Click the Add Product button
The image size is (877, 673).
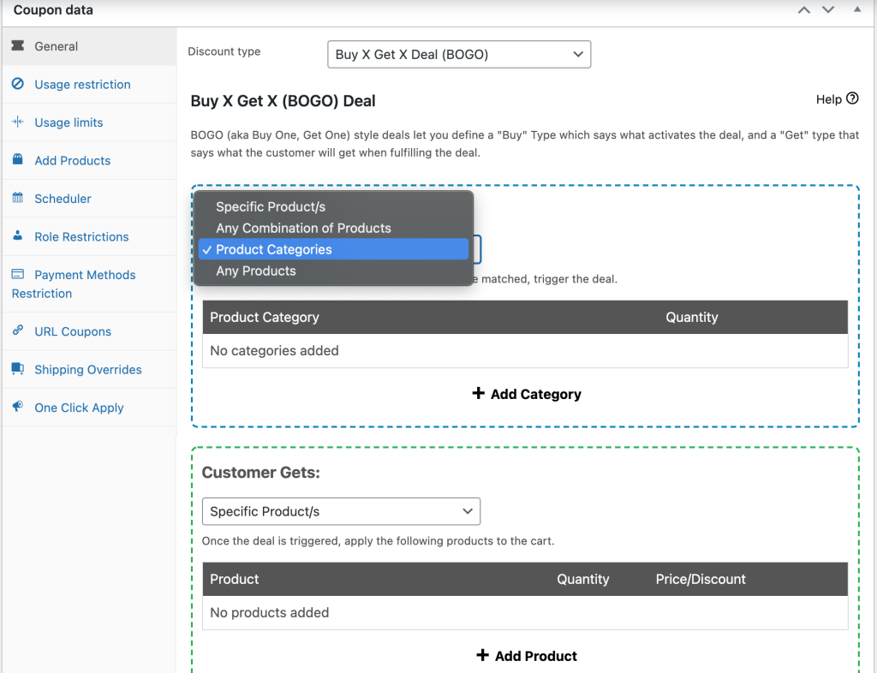coord(527,656)
